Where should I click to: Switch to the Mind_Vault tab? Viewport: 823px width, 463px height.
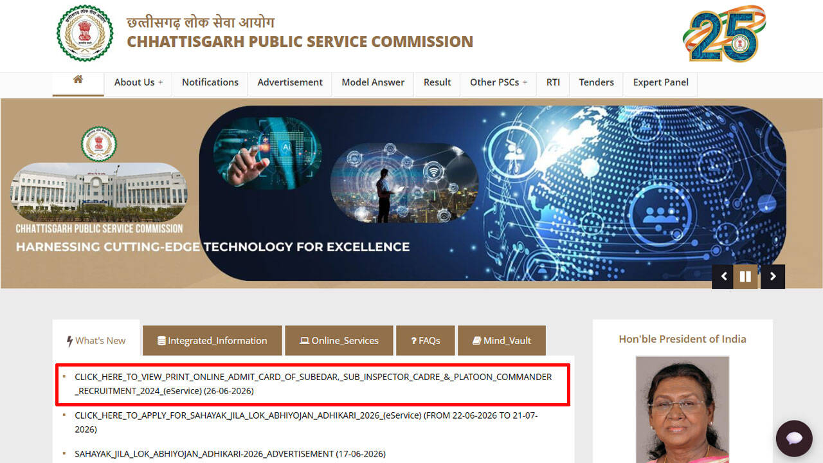coord(502,341)
